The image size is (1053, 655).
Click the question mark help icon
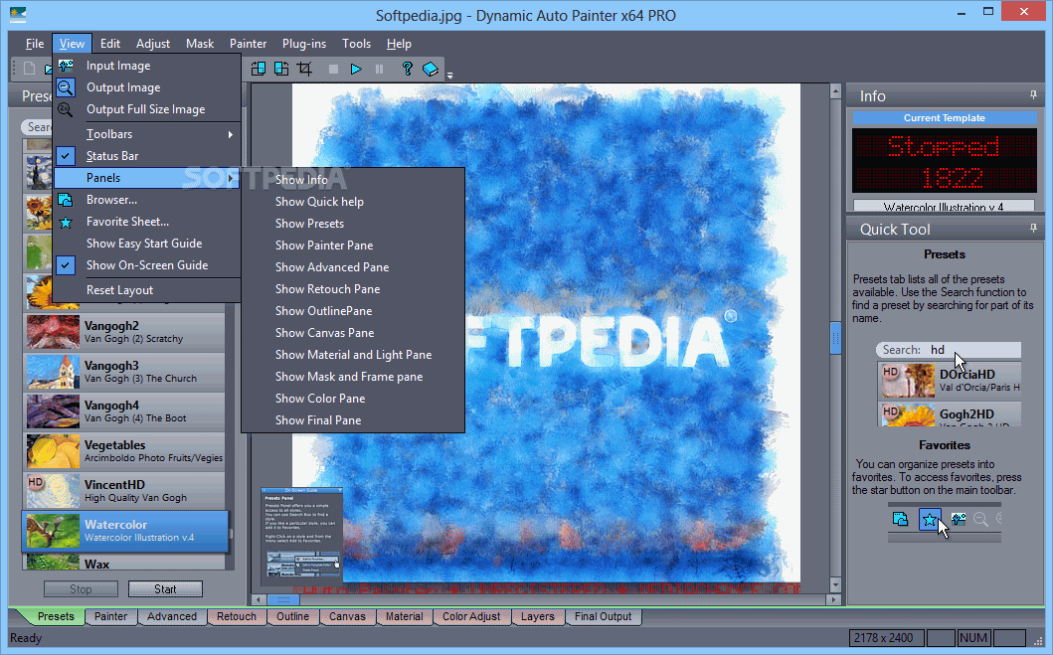pos(407,69)
